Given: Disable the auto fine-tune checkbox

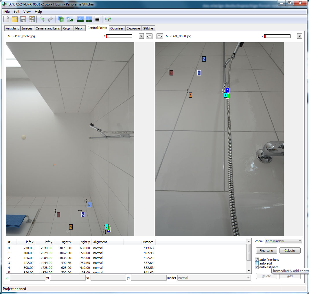Looking at the screenshot, I should [x=257, y=260].
